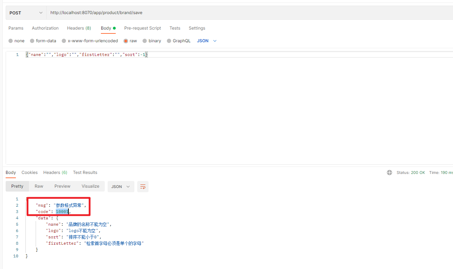Switch to the Tests tab
This screenshot has height=269, width=453.
point(175,28)
